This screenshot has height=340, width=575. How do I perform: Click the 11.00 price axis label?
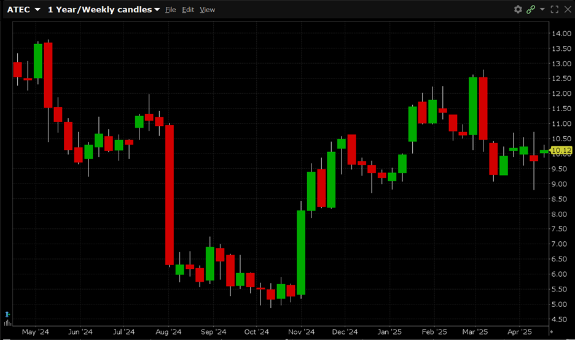coord(561,123)
